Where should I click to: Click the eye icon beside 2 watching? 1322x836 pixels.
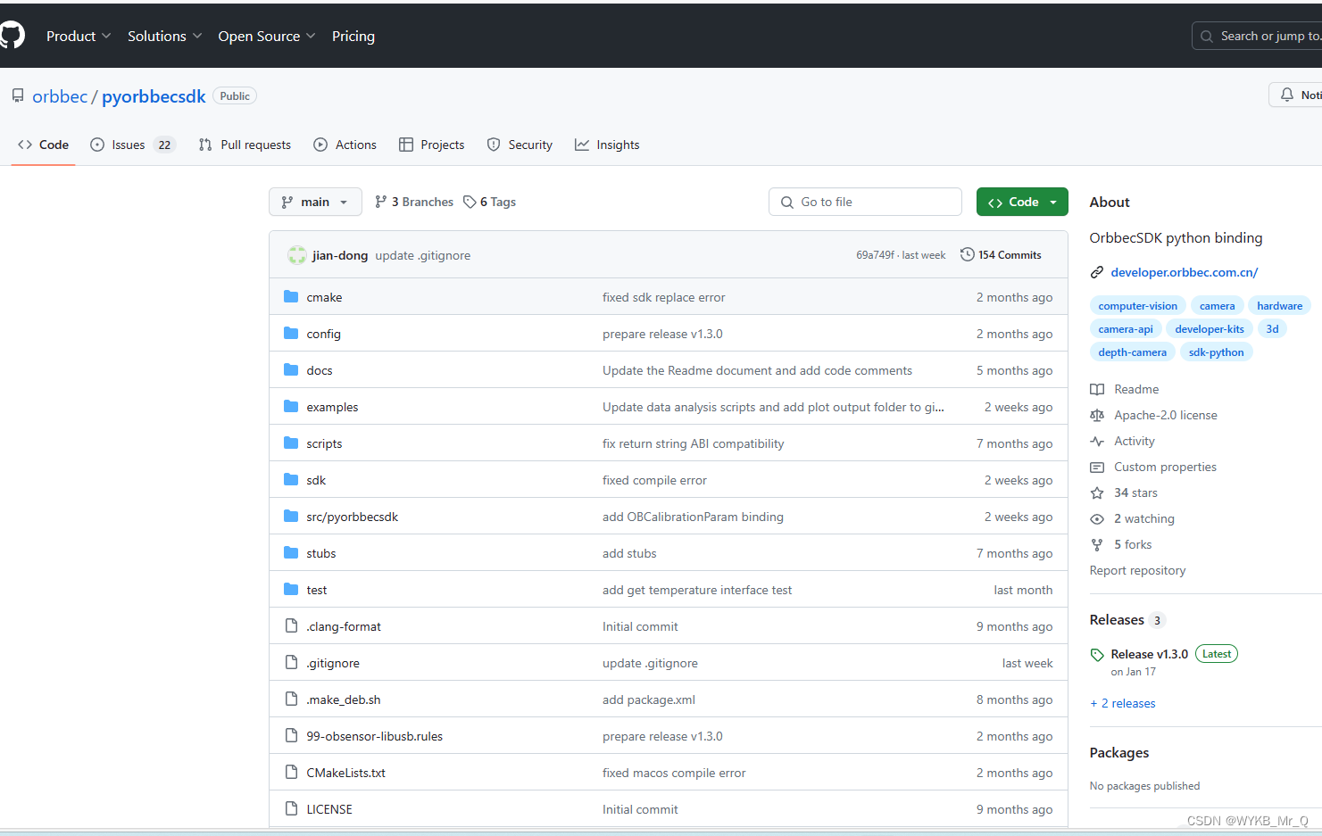point(1097,518)
